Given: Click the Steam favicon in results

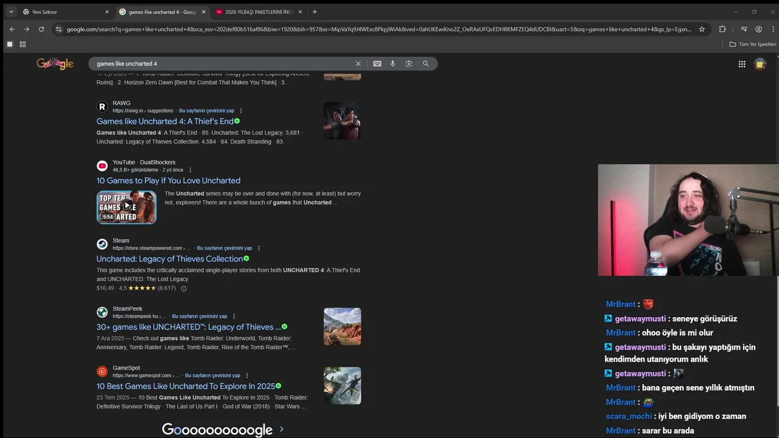Looking at the screenshot, I should click(x=102, y=244).
